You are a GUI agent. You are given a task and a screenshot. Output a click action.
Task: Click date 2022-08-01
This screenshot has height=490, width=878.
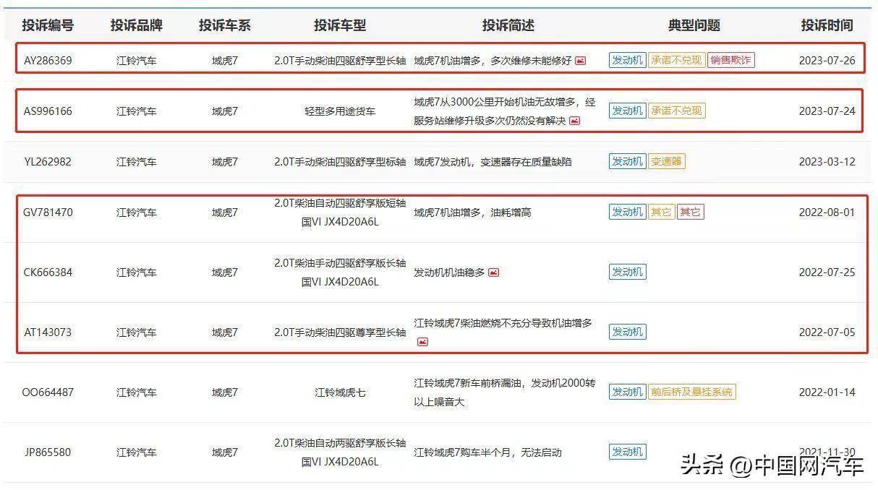[x=827, y=212]
